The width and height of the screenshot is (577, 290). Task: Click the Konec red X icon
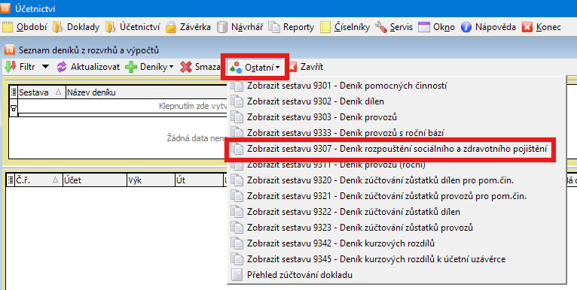coord(527,27)
